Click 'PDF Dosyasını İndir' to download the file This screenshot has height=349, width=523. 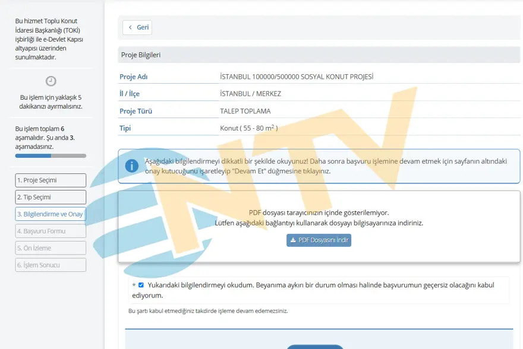pyautogui.click(x=319, y=240)
